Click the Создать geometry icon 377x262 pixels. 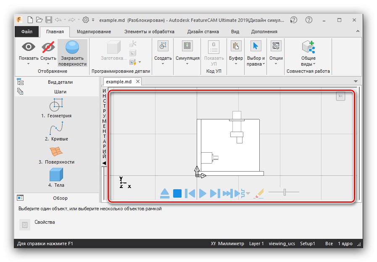[163, 46]
